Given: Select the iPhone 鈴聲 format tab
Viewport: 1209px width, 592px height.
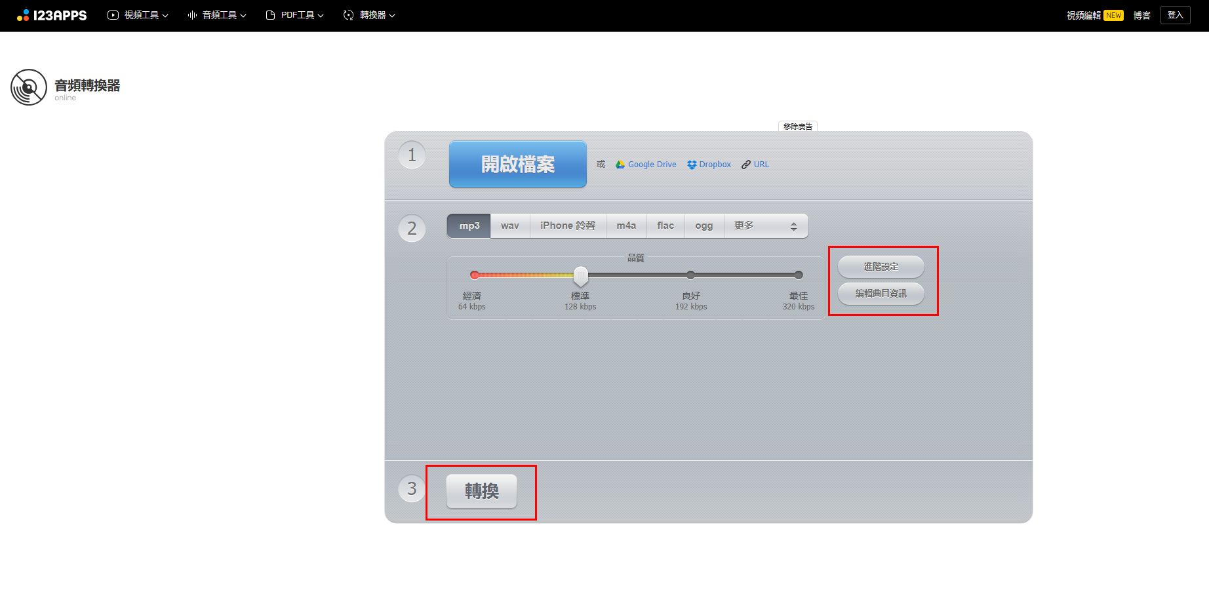Looking at the screenshot, I should (x=568, y=226).
